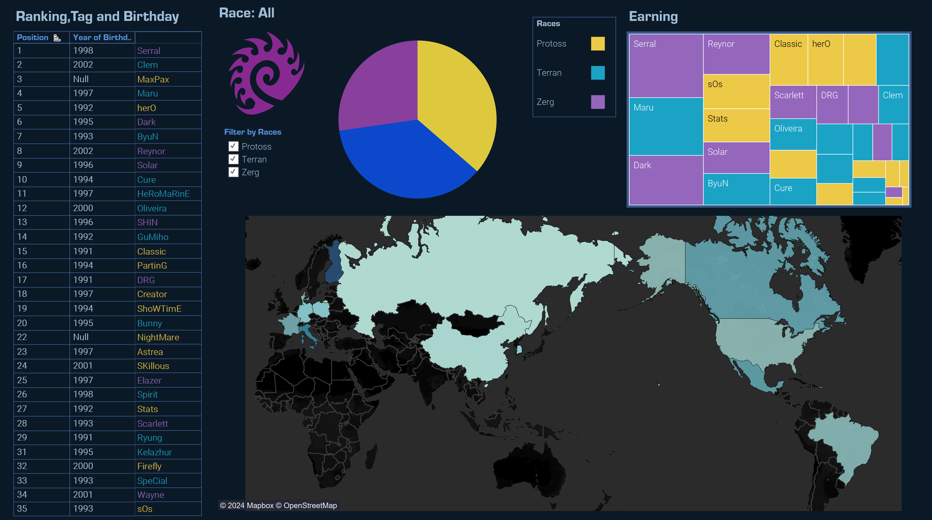Click Zerg label in Races legend
Image resolution: width=932 pixels, height=520 pixels.
(545, 102)
